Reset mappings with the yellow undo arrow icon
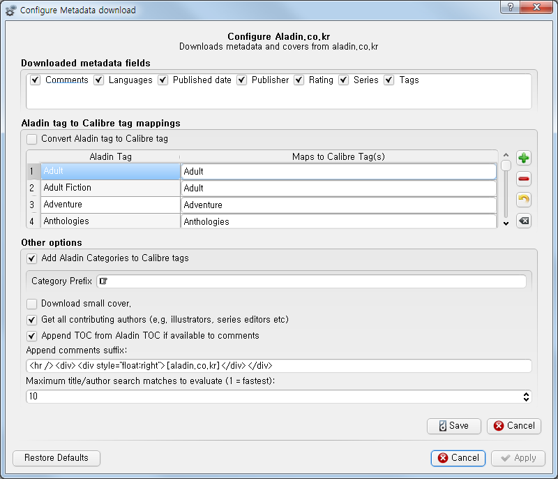 [x=524, y=200]
